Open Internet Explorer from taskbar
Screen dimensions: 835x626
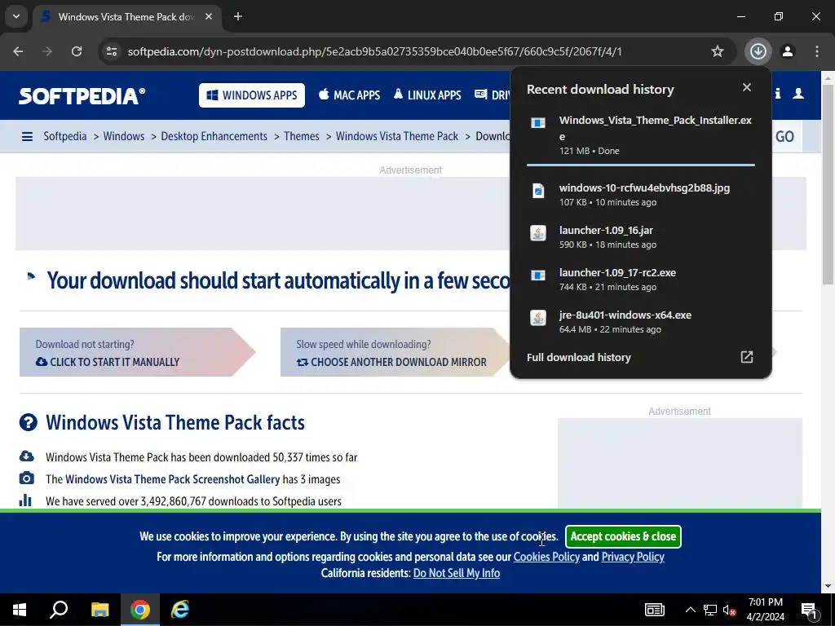tap(180, 610)
